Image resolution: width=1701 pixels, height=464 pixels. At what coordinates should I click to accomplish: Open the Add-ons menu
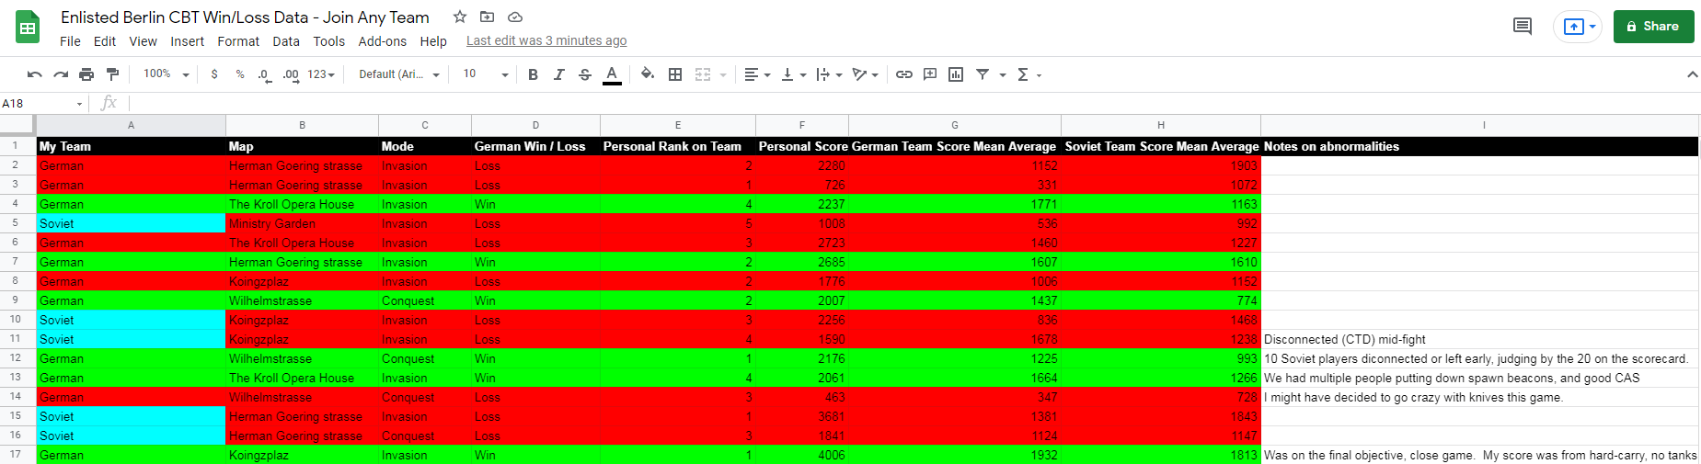[x=382, y=41]
